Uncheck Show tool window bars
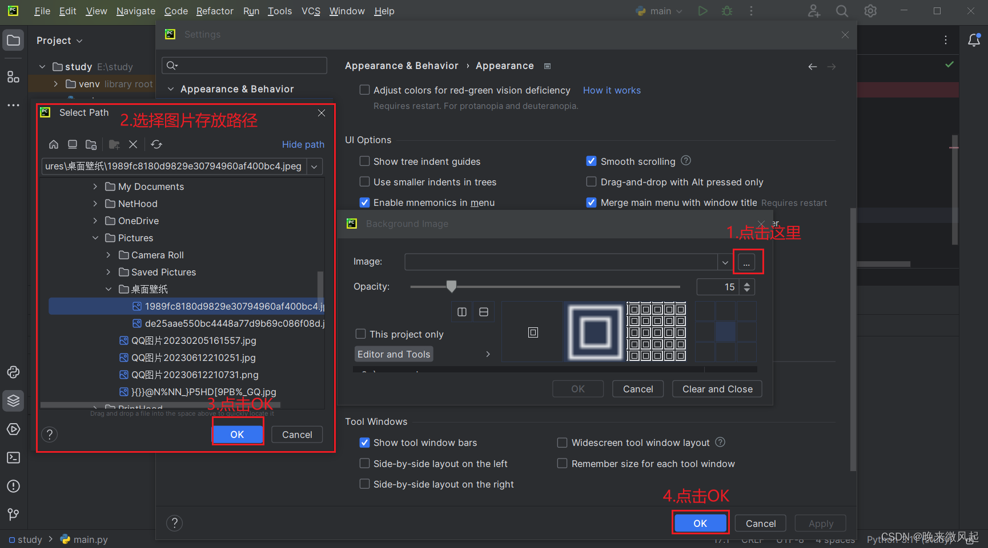The width and height of the screenshot is (988, 548). pos(364,442)
